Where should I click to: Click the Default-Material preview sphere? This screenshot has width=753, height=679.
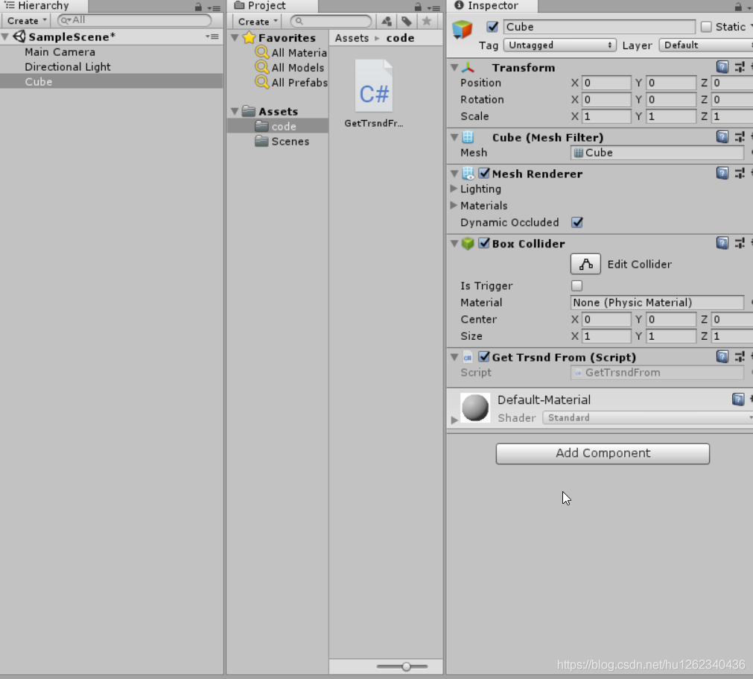click(475, 408)
